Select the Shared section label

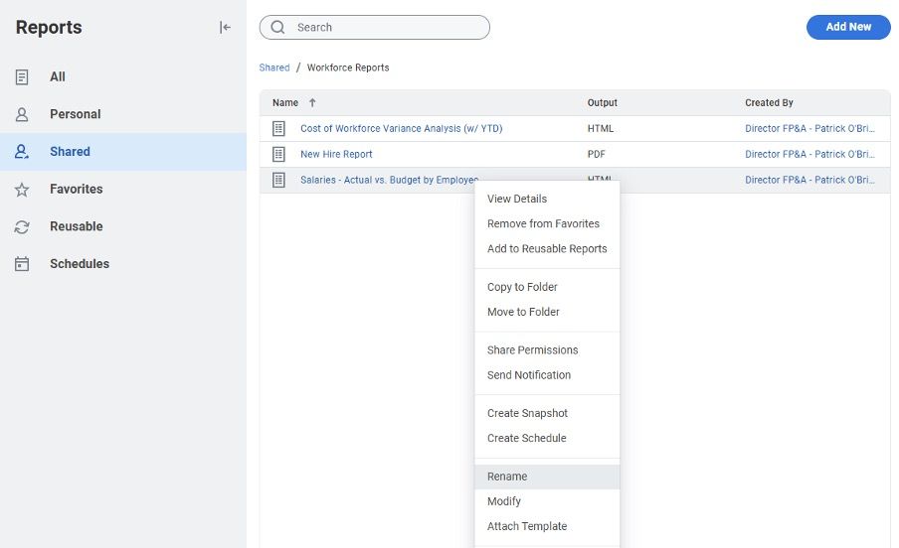pos(70,152)
